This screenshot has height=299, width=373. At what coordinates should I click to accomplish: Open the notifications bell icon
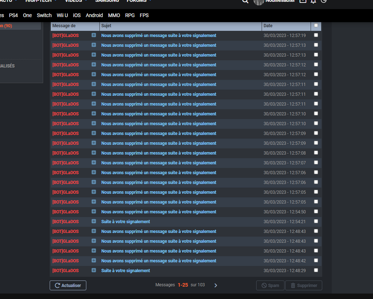[314, 1]
